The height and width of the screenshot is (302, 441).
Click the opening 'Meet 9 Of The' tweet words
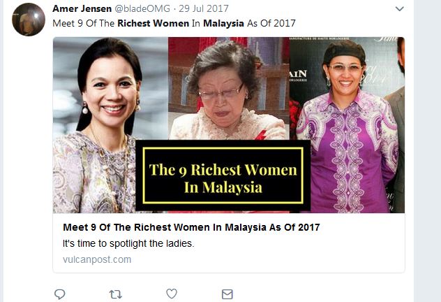[83, 23]
